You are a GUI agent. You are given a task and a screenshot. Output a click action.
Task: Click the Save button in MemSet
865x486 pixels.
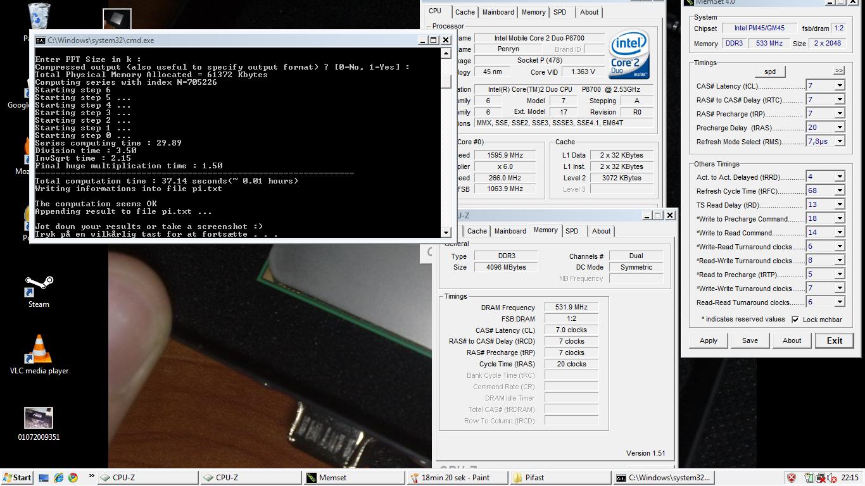coord(750,340)
